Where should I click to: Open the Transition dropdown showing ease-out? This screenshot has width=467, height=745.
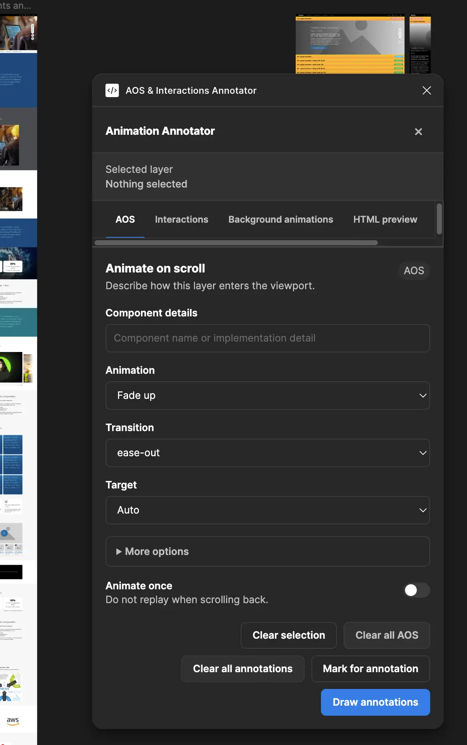[x=268, y=453]
